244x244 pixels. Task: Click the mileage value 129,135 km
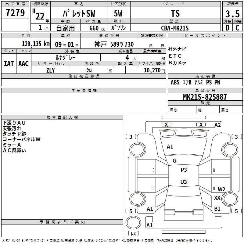click(36, 44)
